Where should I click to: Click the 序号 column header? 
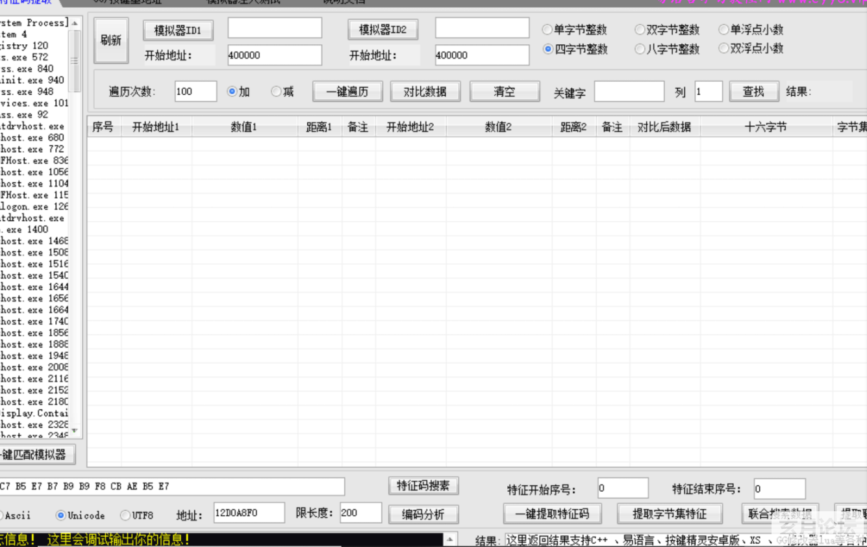(104, 127)
